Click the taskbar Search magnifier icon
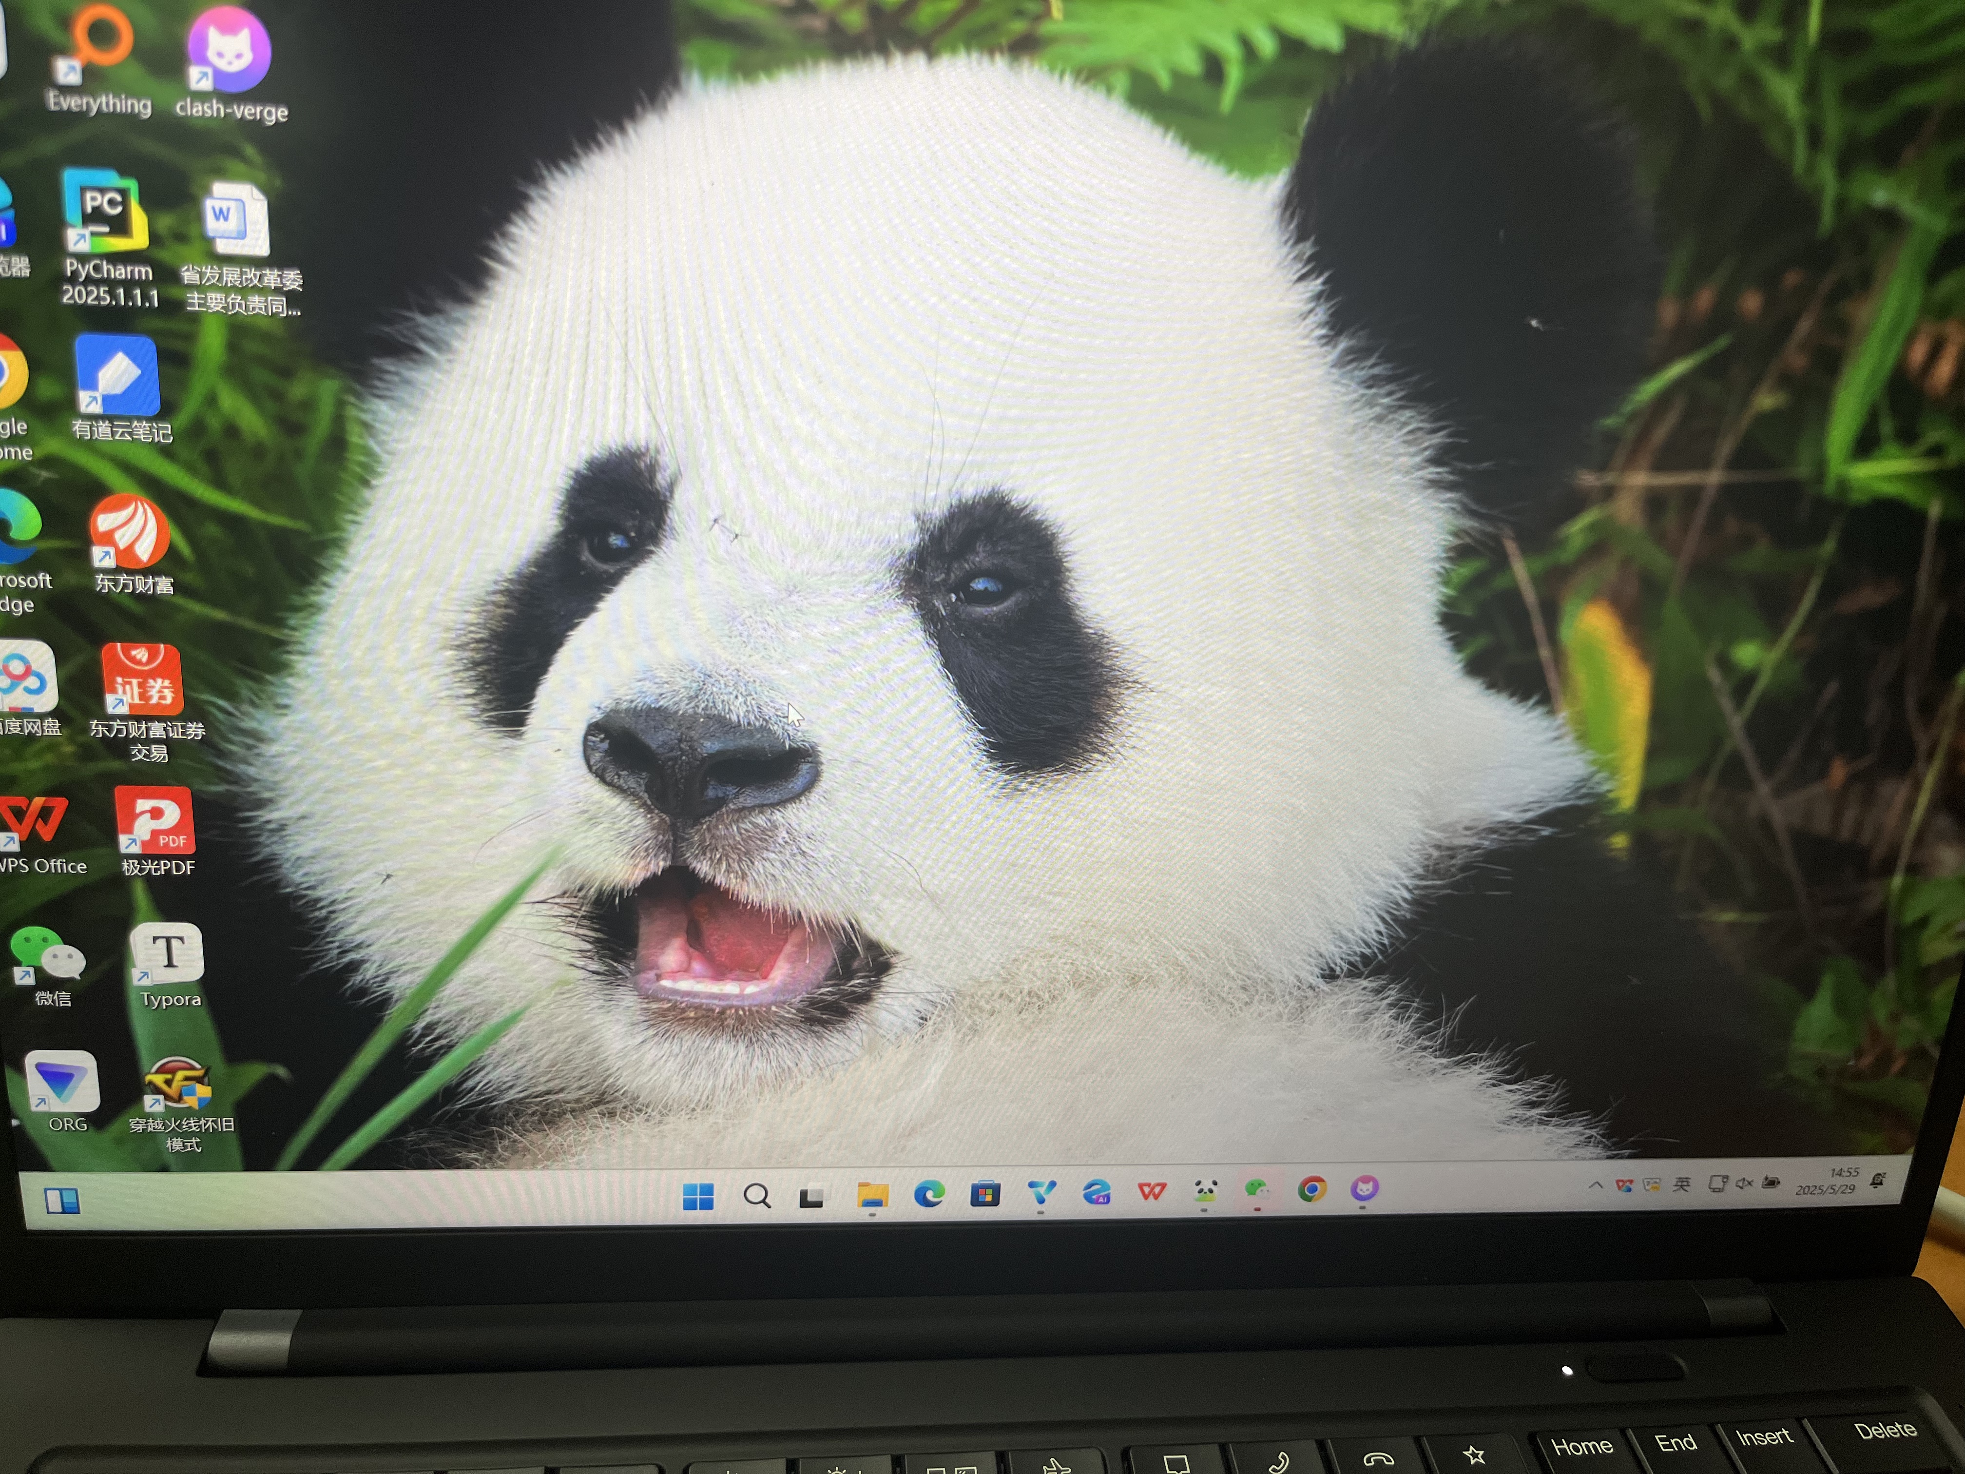Viewport: 1965px width, 1474px height. tap(757, 1196)
